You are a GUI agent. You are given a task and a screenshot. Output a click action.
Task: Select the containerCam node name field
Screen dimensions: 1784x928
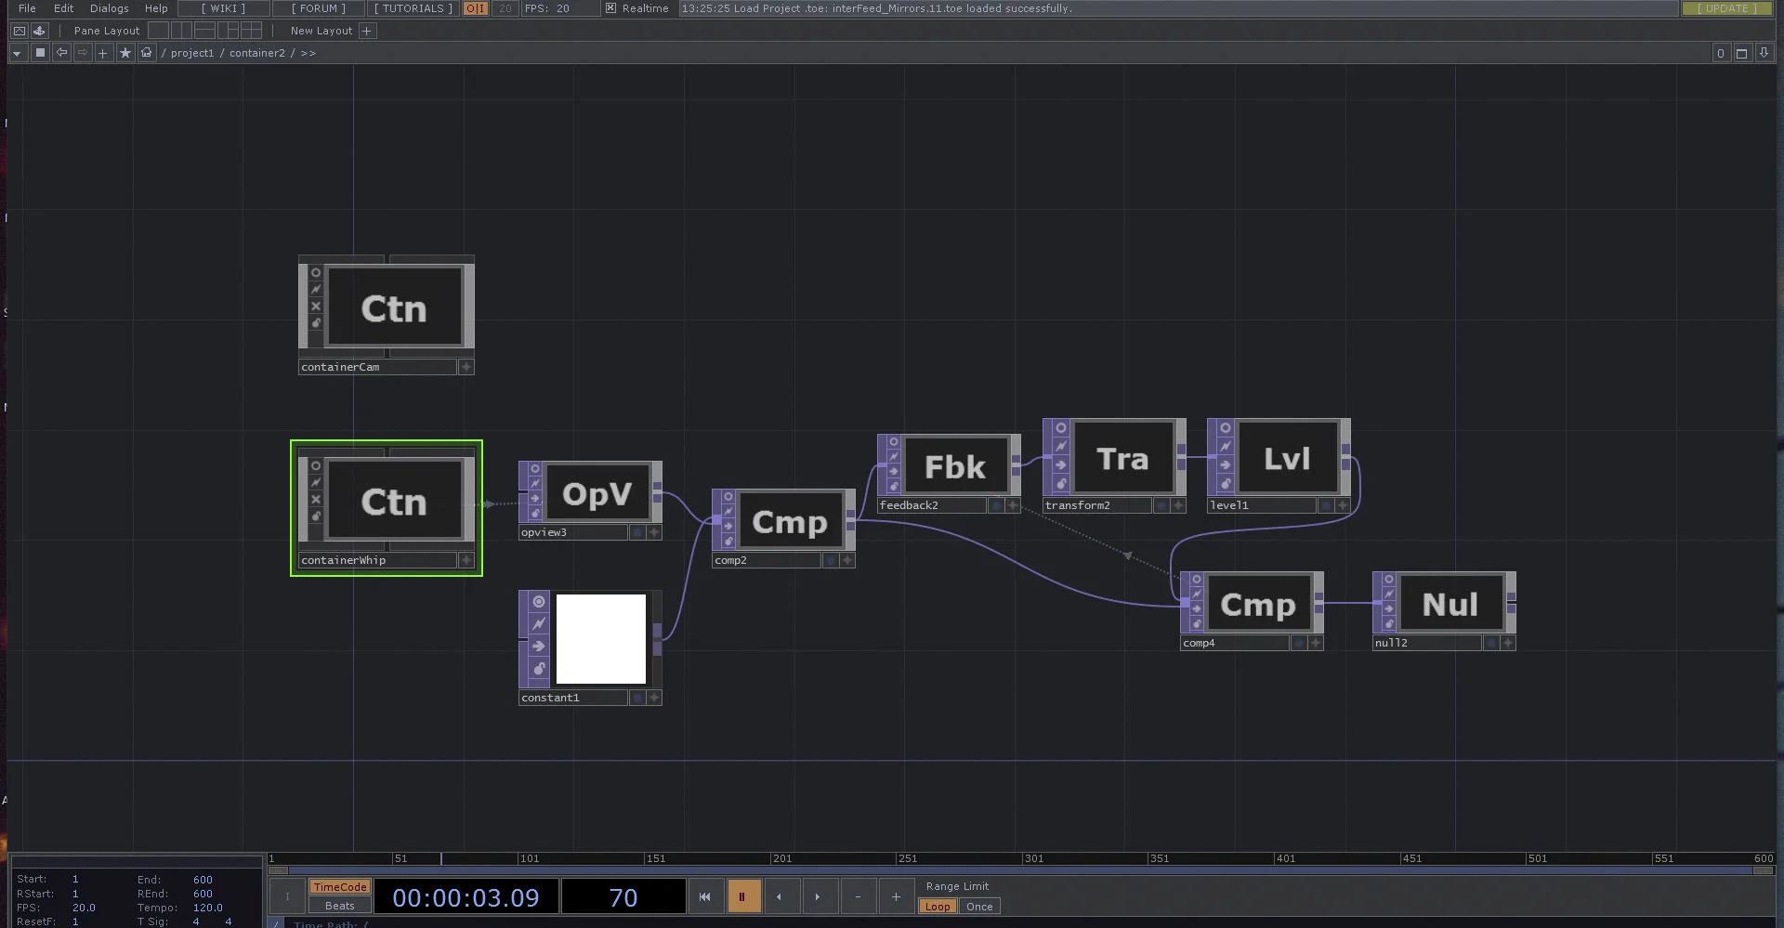point(377,367)
